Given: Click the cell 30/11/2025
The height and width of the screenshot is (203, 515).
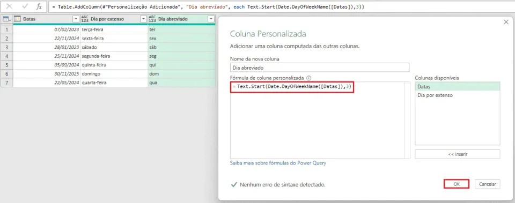Looking at the screenshot, I should point(47,74).
